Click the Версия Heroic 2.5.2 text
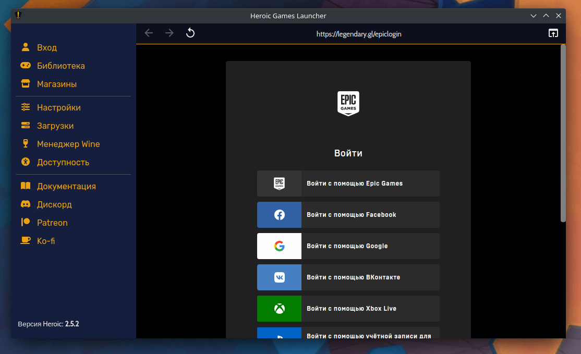581x354 pixels. click(x=49, y=324)
